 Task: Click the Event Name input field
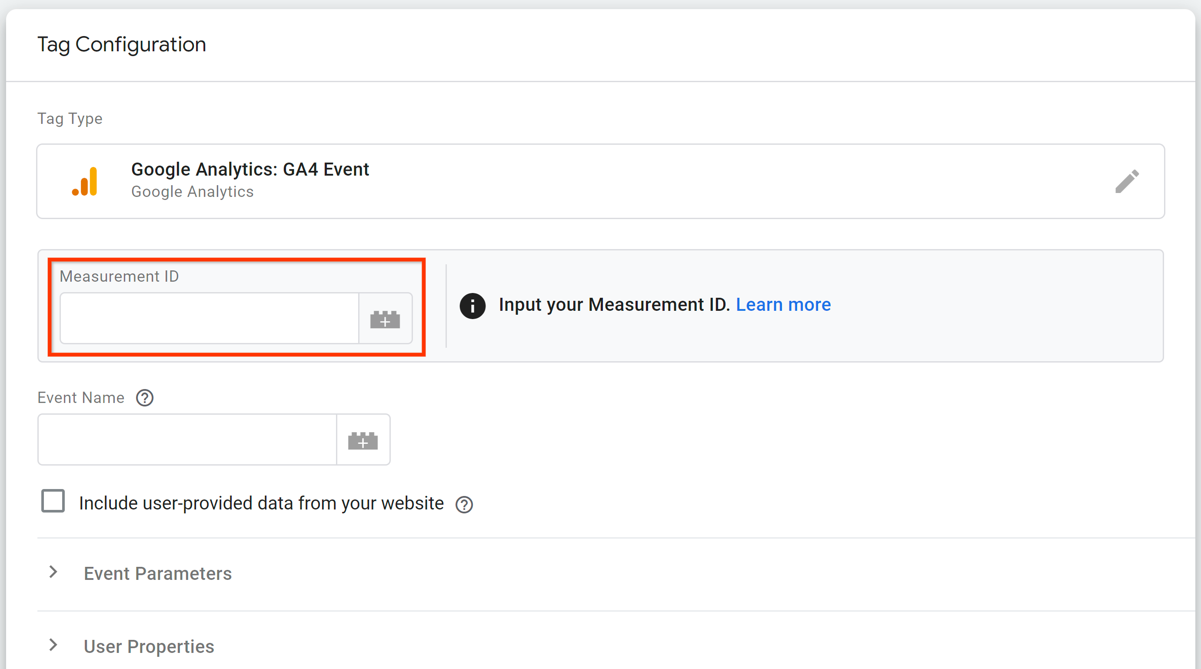click(188, 439)
